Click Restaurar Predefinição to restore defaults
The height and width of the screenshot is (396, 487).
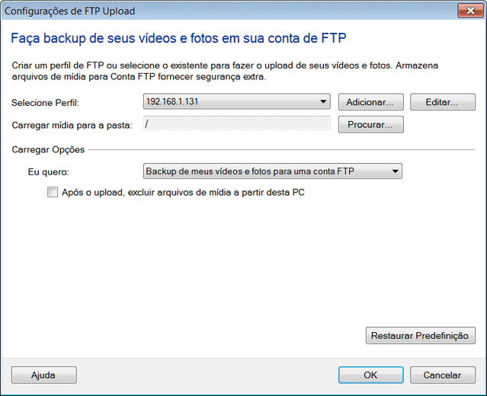click(421, 335)
